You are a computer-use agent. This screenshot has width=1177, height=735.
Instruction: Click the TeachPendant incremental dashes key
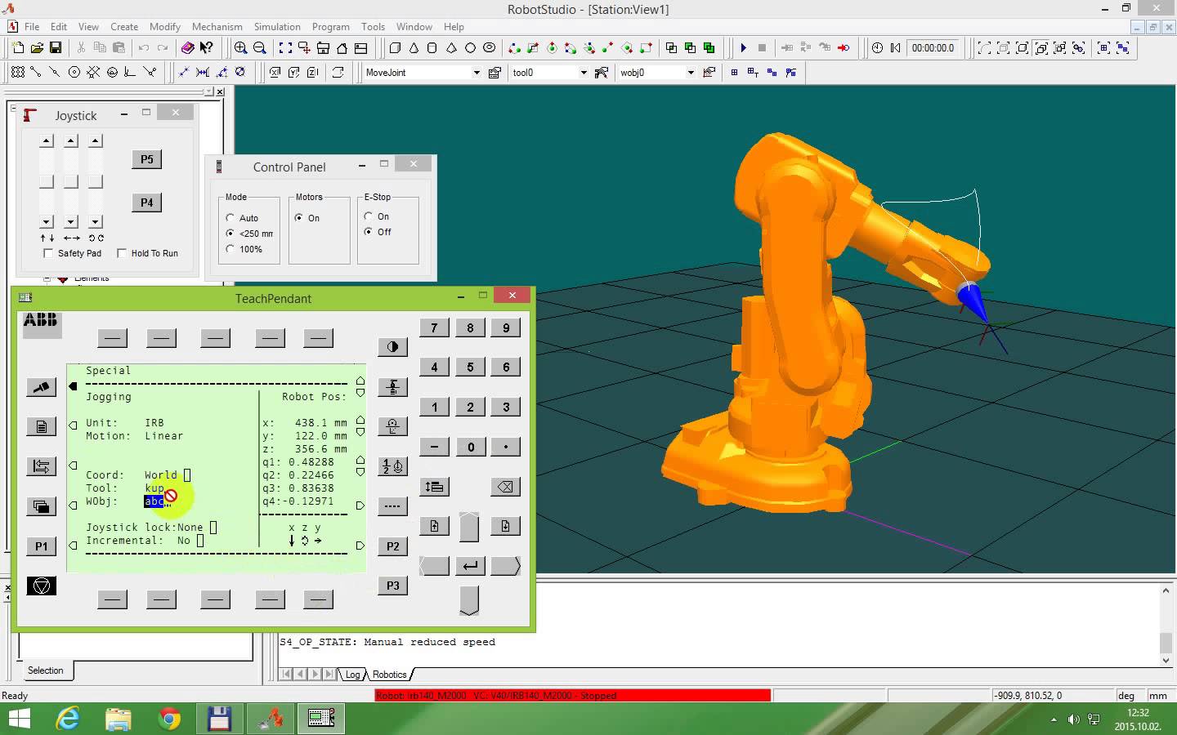tap(392, 506)
